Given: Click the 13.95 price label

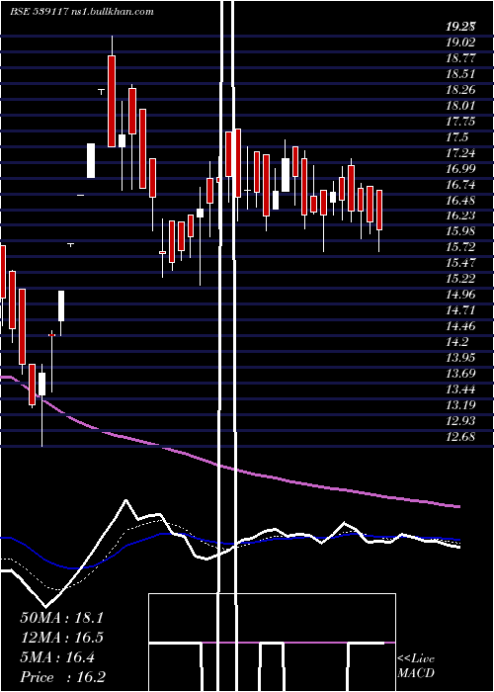Looking at the screenshot, I should [460, 358].
